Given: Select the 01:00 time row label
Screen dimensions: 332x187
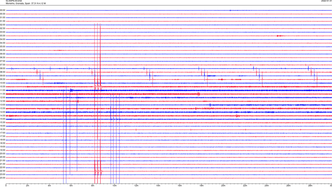Looking at the screenshot, I should tap(2, 18).
